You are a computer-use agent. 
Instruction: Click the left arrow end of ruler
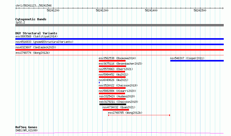16,8
